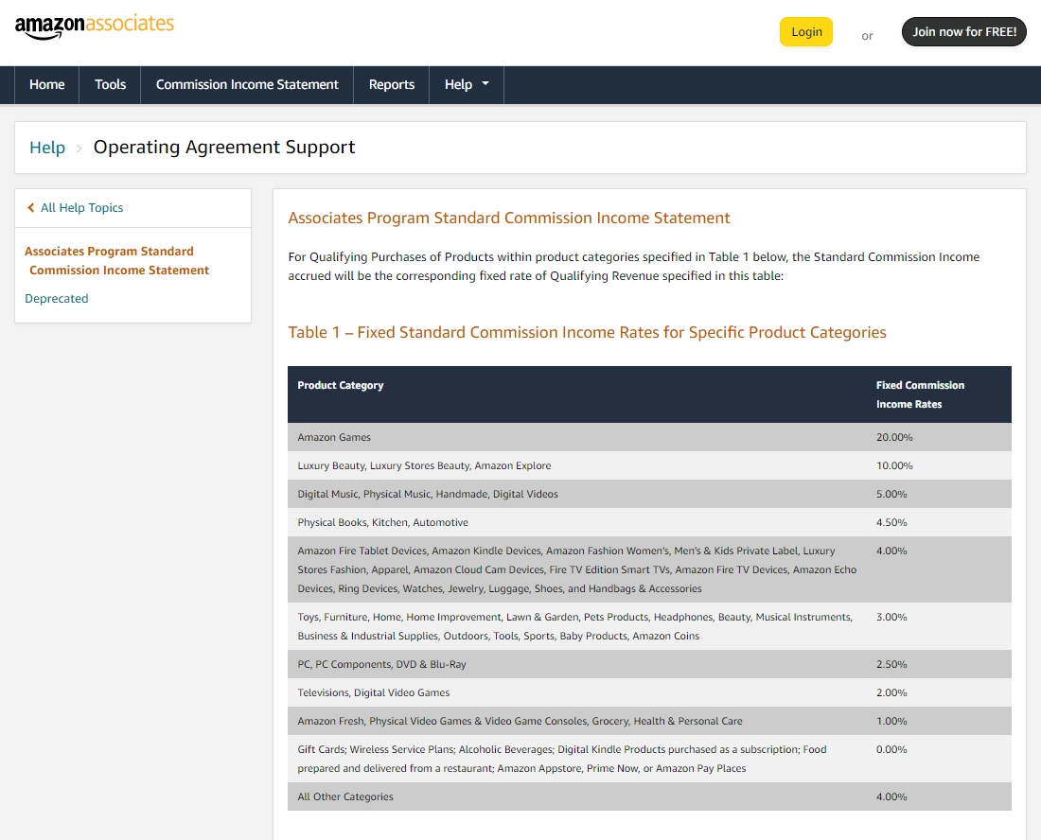
Task: Go back to All Help Topics
Action: coord(81,208)
